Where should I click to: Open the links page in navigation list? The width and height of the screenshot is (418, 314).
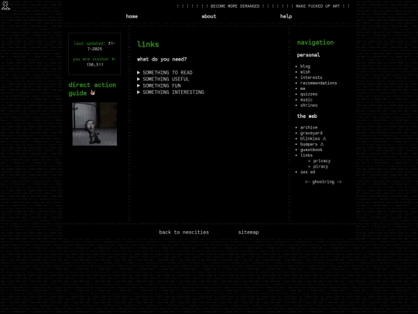[307, 155]
